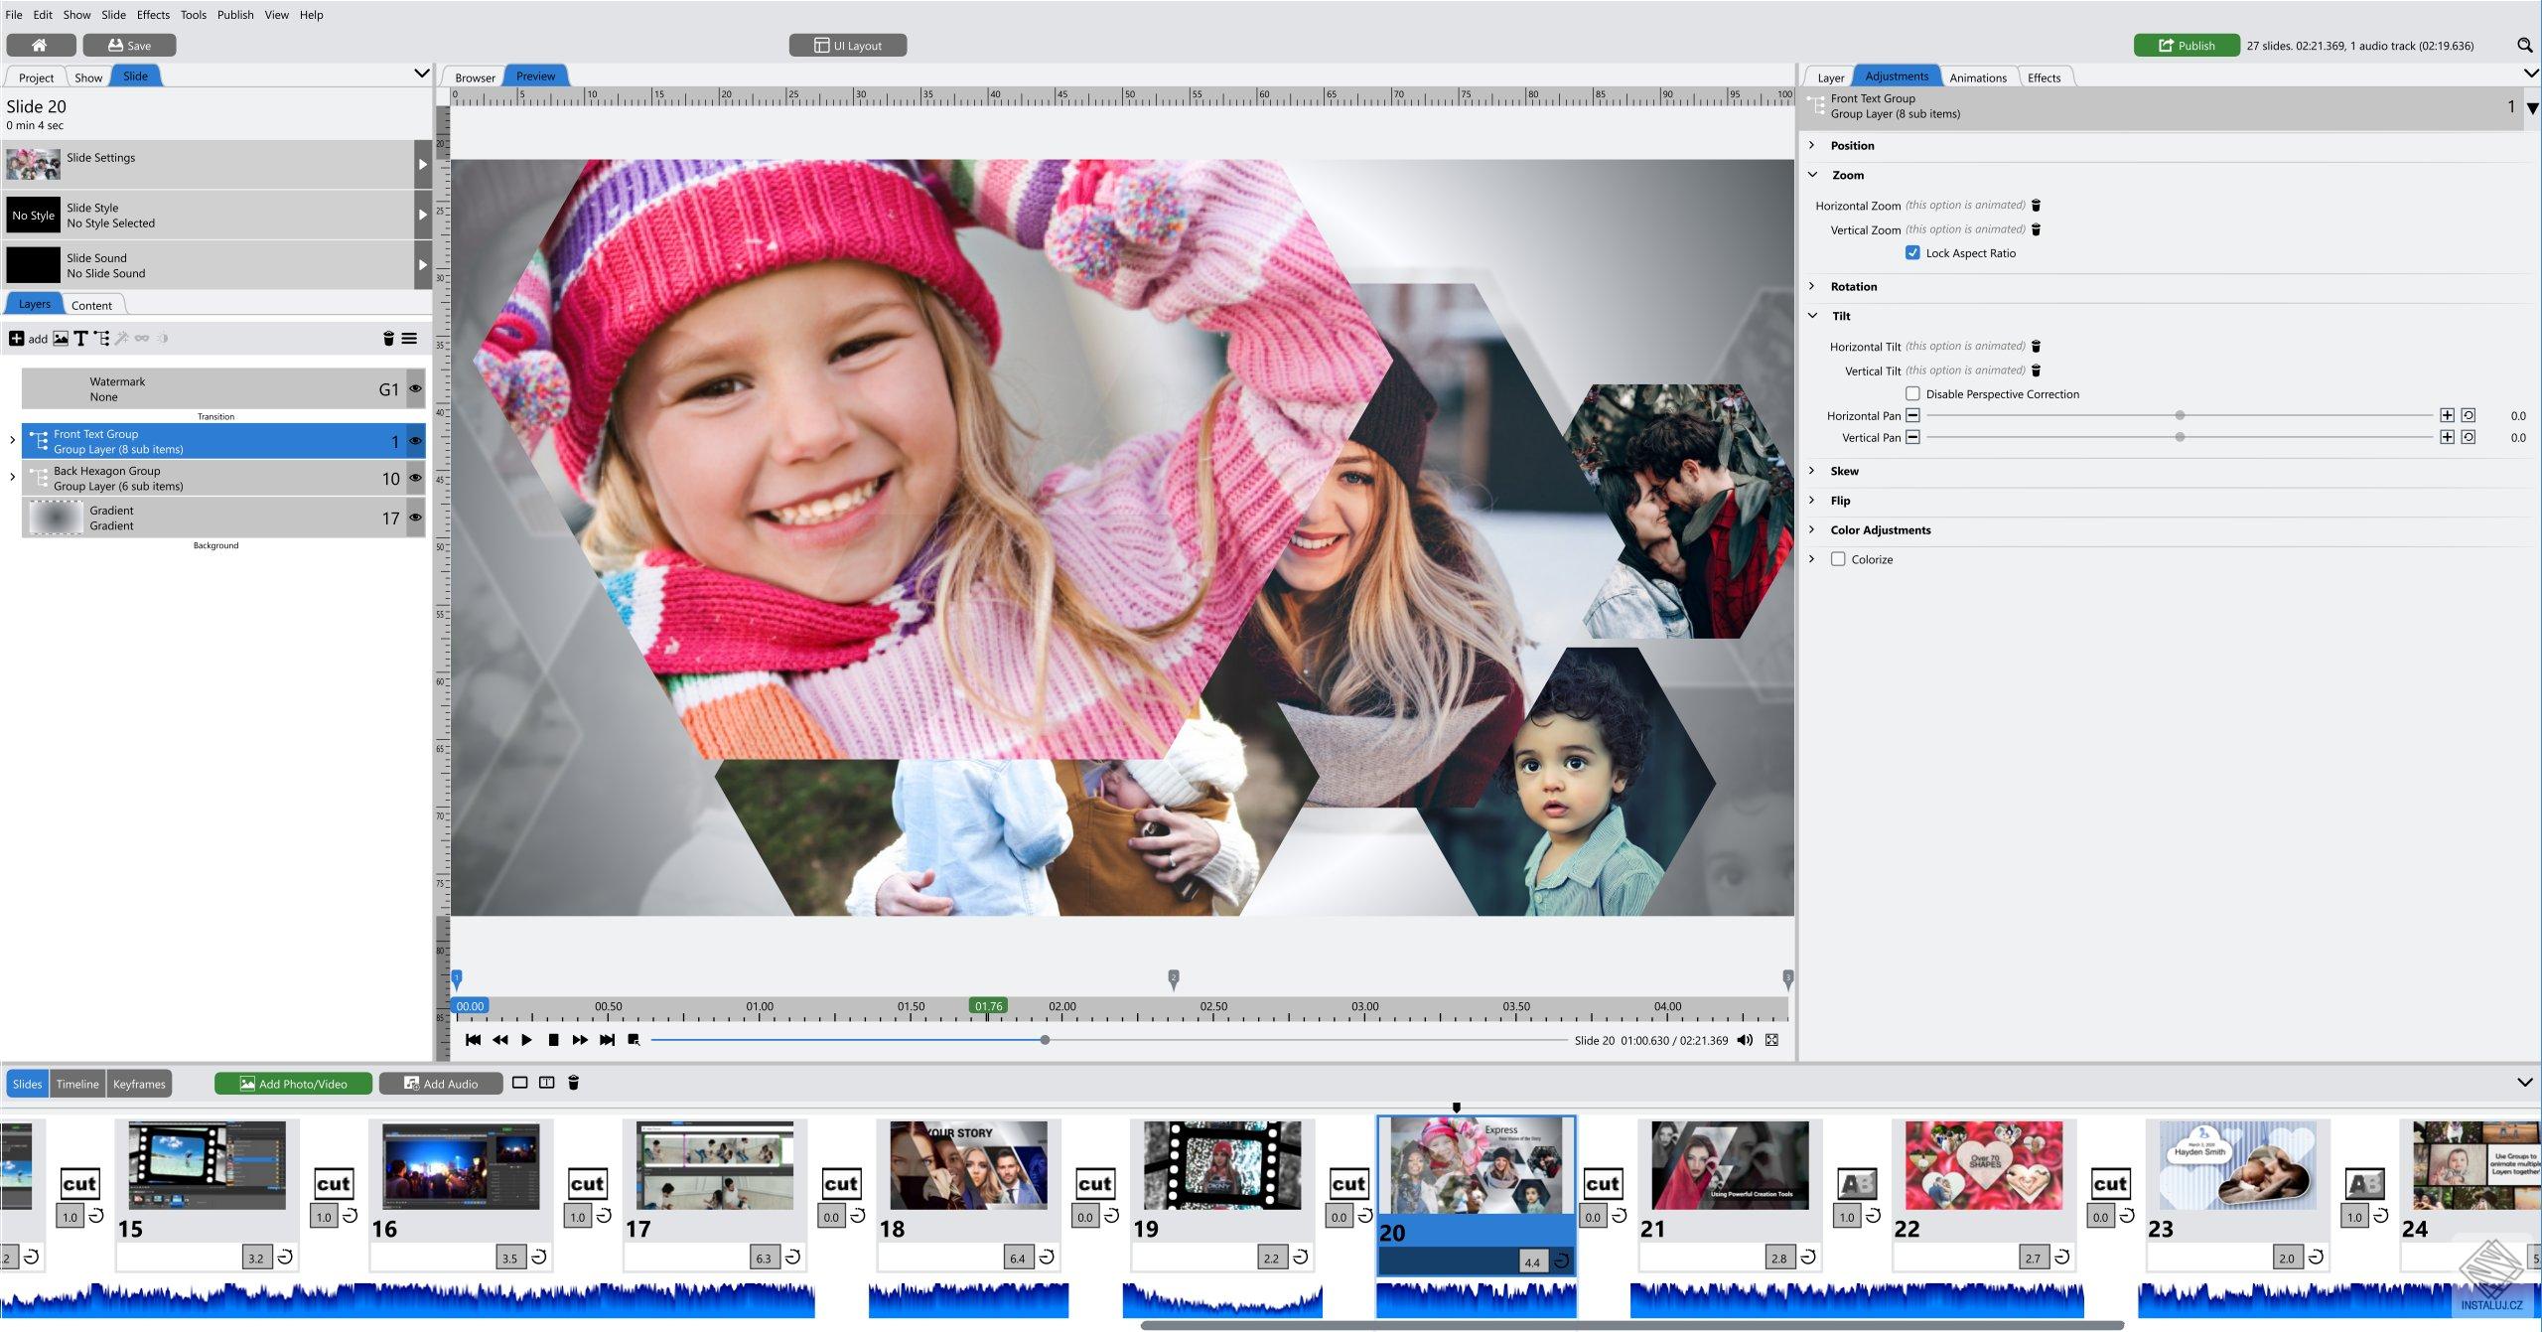Click the Add Image layer icon
The width and height of the screenshot is (2542, 1332).
[x=61, y=339]
